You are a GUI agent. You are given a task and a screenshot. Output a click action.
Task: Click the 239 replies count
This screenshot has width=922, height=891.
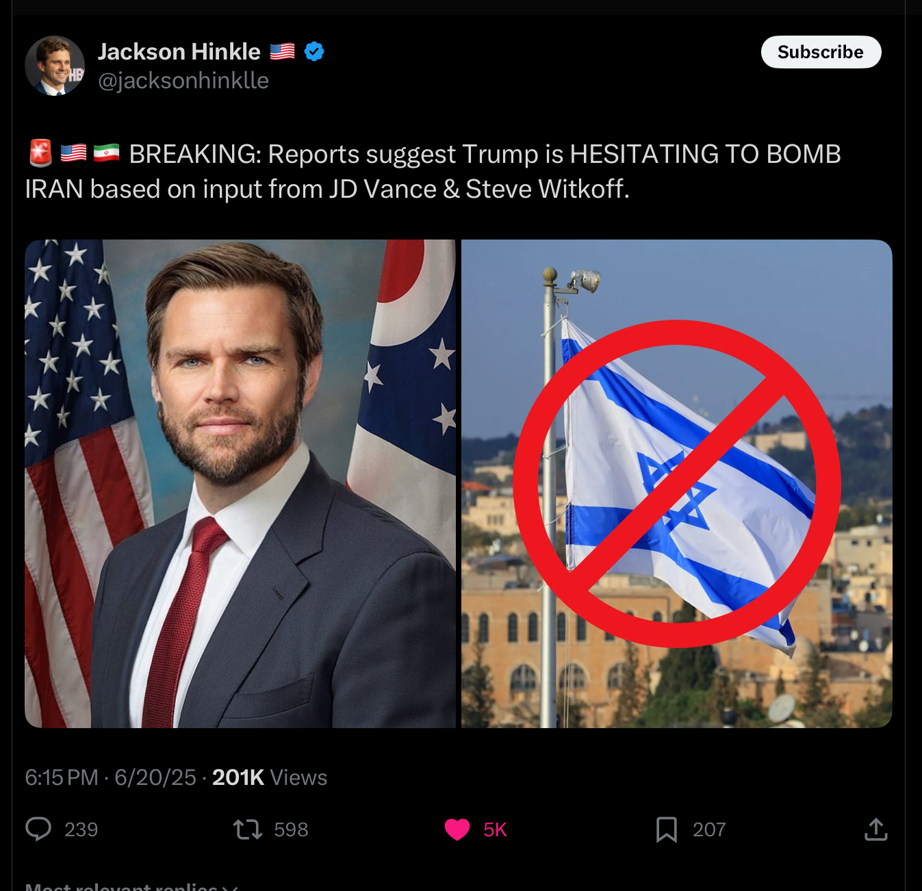(x=81, y=829)
